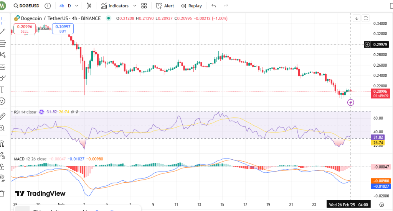Click the RSI value label 31.82
This screenshot has height=211, width=393.
point(378,137)
